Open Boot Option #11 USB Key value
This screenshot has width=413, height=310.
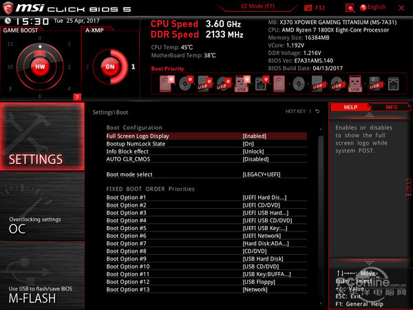[x=266, y=274]
